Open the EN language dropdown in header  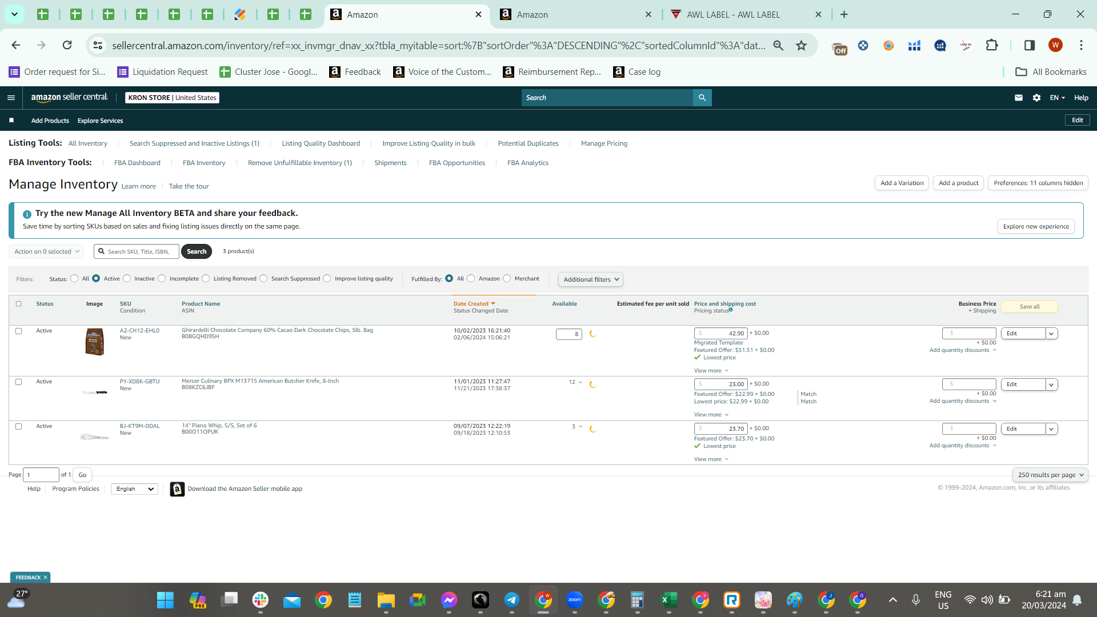click(1057, 98)
